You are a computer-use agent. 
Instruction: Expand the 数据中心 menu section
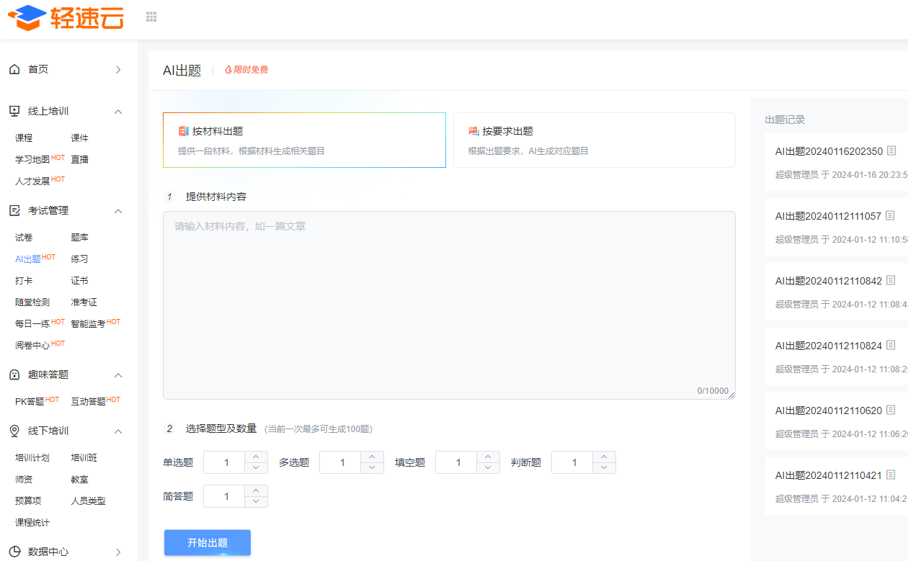(x=119, y=552)
